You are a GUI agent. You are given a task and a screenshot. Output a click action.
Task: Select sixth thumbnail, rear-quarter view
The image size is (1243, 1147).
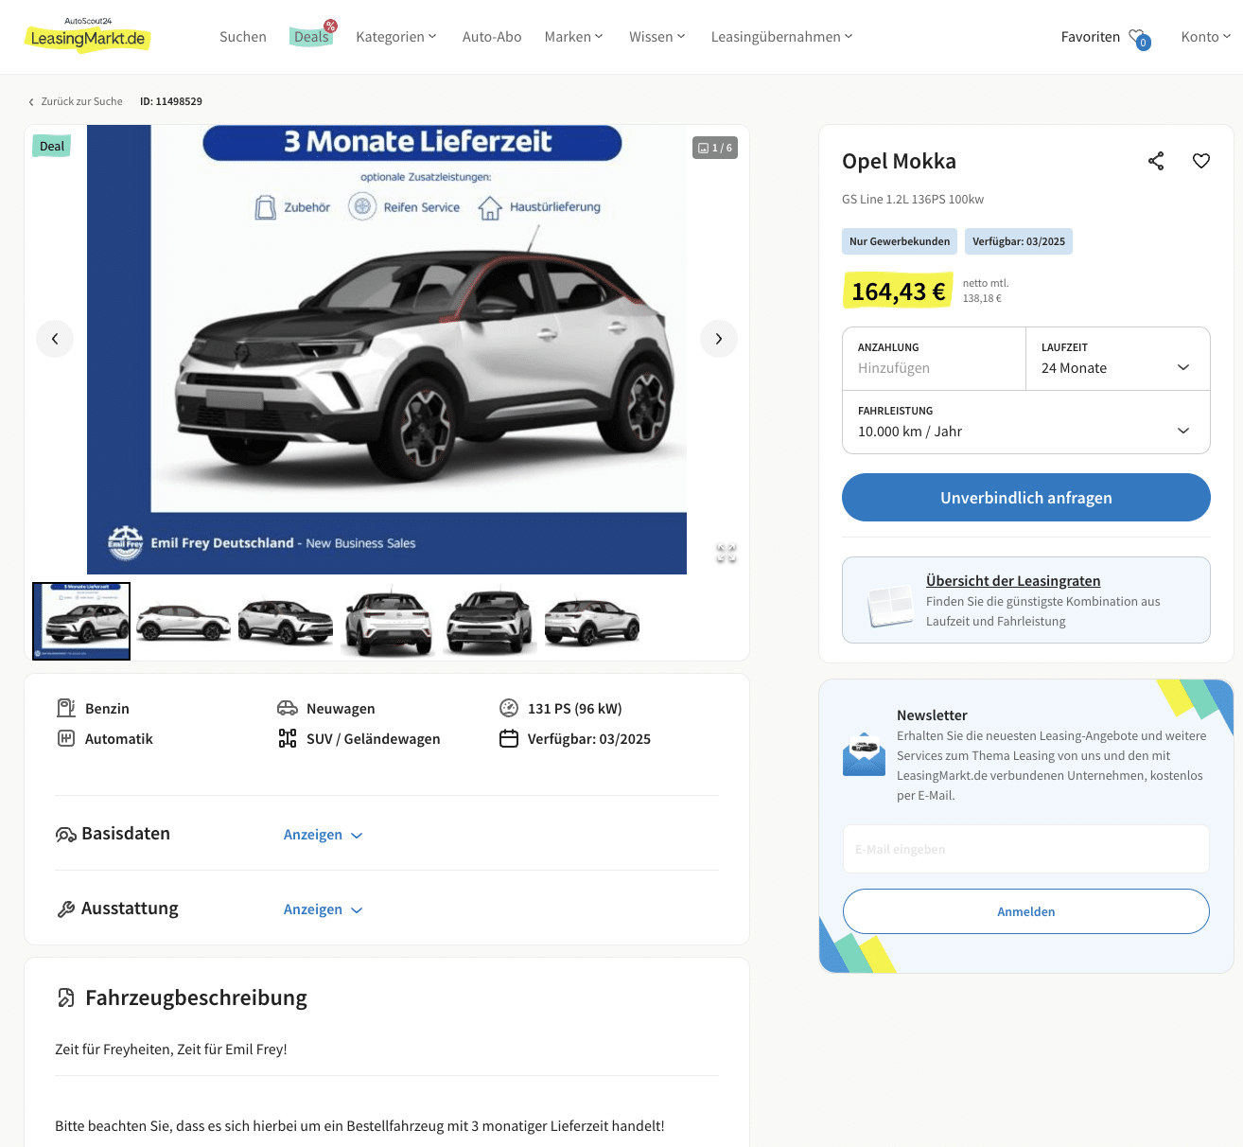pos(592,621)
